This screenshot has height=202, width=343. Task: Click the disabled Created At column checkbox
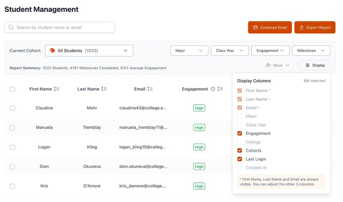click(x=240, y=168)
